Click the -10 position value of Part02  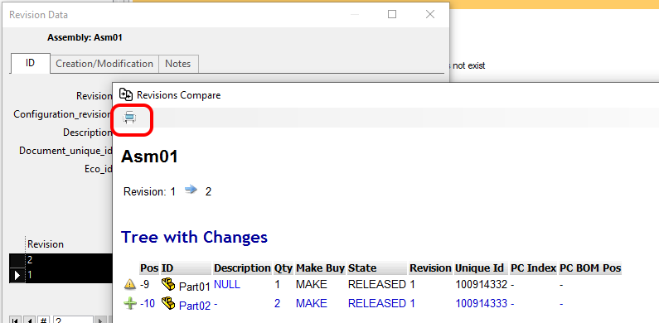(x=148, y=303)
